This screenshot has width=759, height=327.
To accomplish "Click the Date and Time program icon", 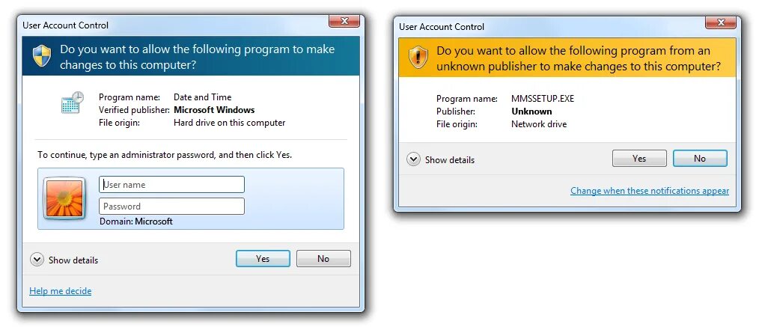I will (73, 103).
